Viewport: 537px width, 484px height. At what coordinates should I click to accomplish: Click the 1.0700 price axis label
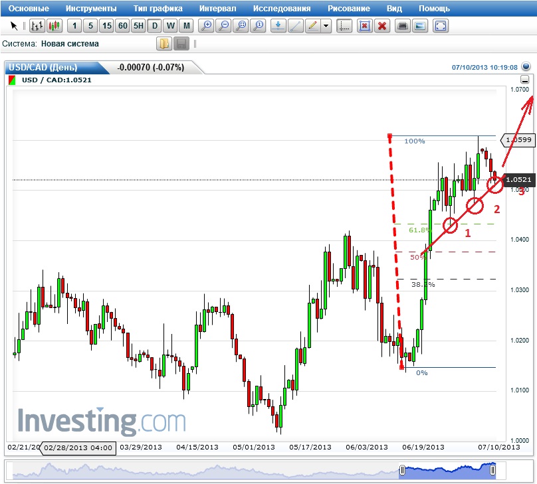(520, 90)
